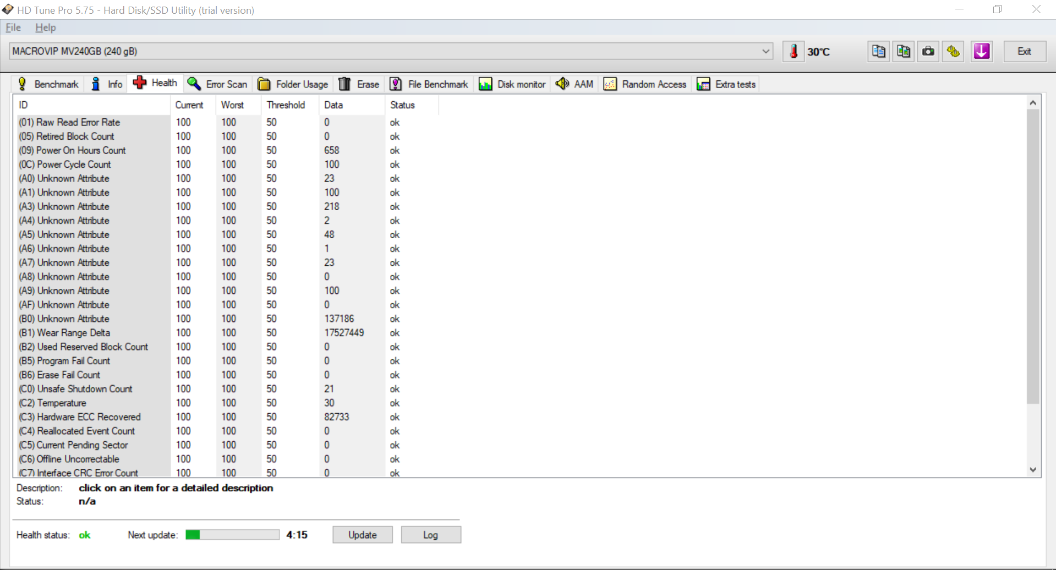This screenshot has width=1056, height=570.
Task: Click the Folder Usage folder icon
Action: point(264,84)
